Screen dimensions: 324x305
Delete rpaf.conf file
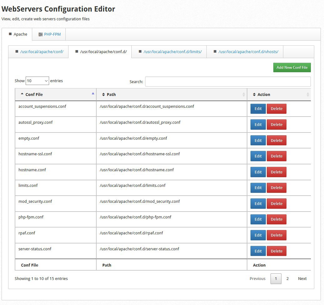tap(276, 235)
